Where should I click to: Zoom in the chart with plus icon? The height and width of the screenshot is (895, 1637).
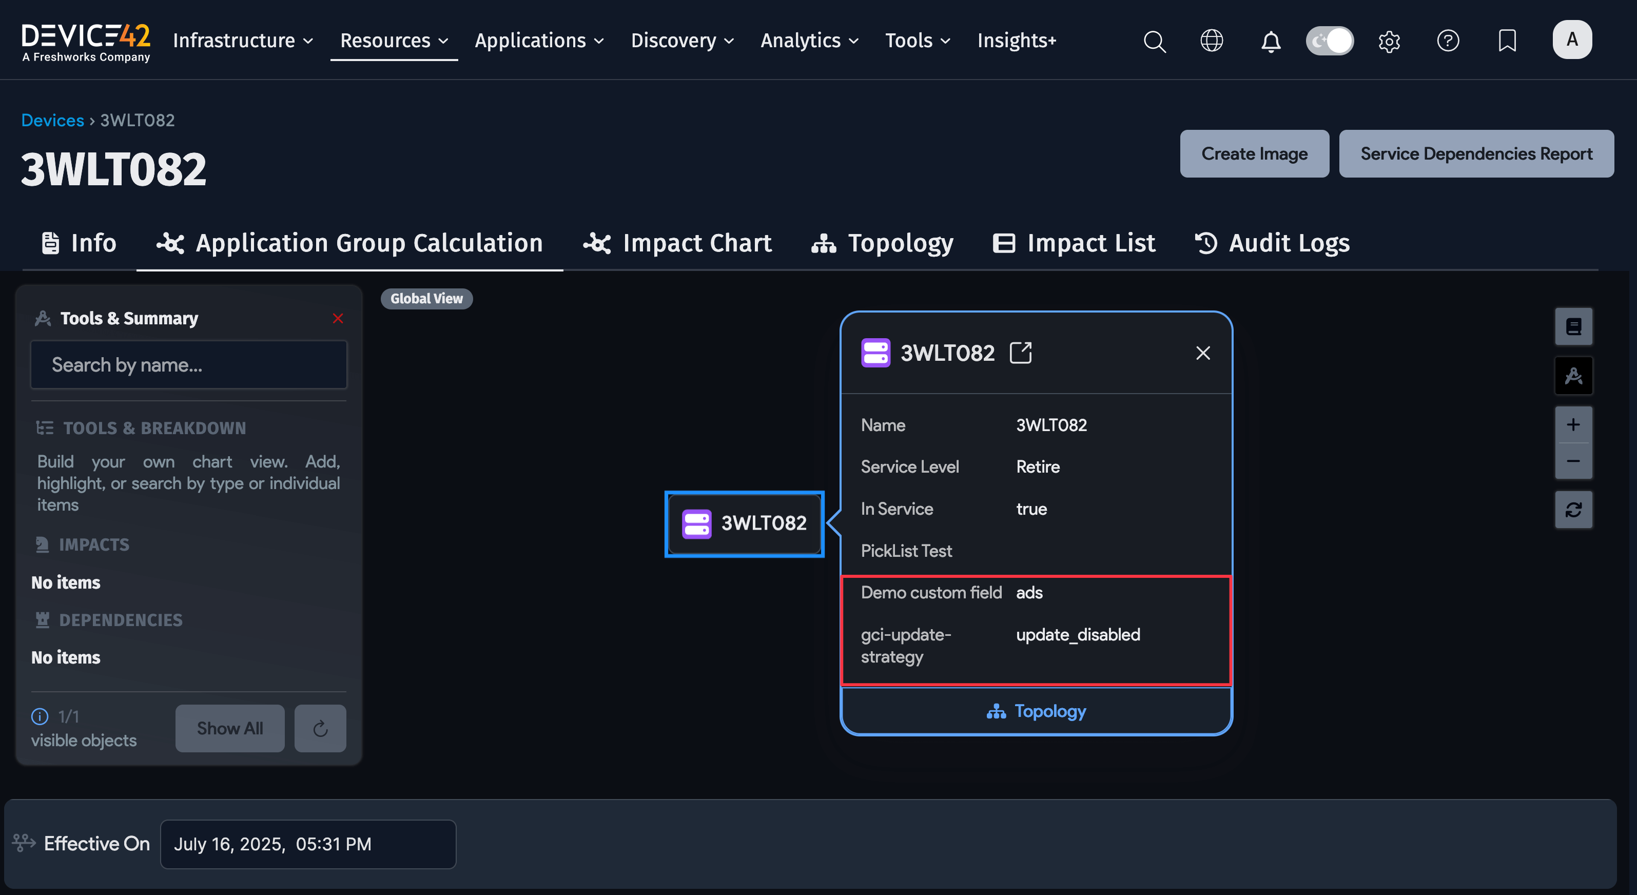point(1573,424)
